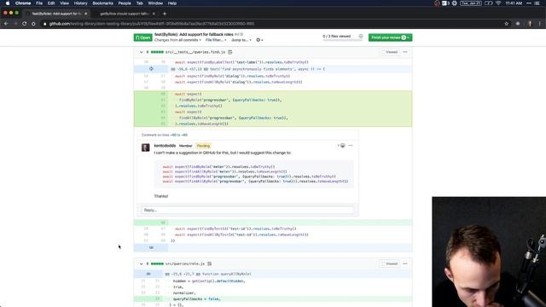Click the Pending label on comment
Image resolution: width=546 pixels, height=307 pixels.
click(203, 146)
